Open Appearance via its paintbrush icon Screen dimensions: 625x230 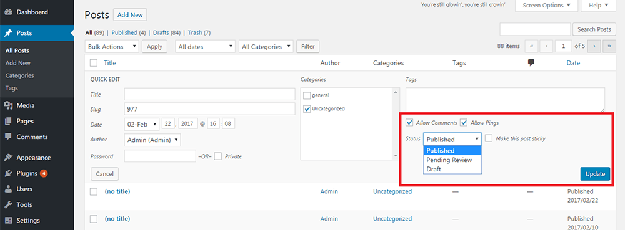point(8,158)
